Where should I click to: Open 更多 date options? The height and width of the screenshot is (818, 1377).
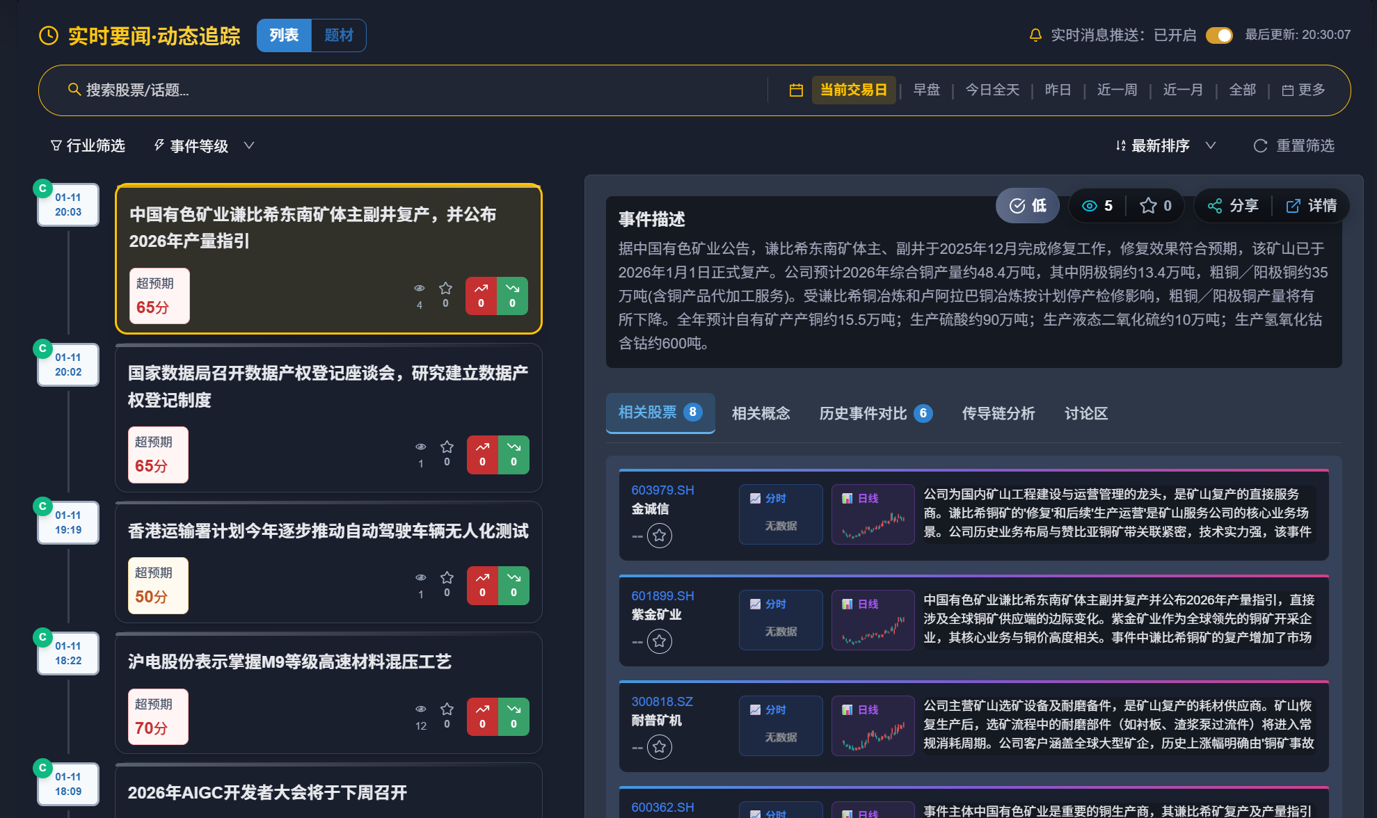1303,90
